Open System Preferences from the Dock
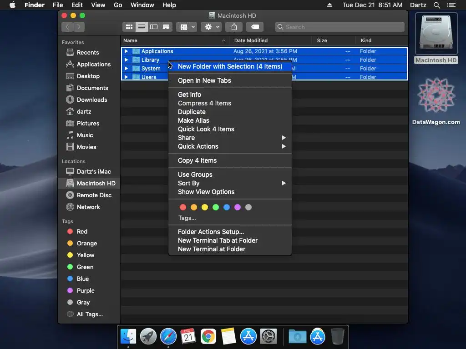This screenshot has height=349, width=466. [268, 337]
